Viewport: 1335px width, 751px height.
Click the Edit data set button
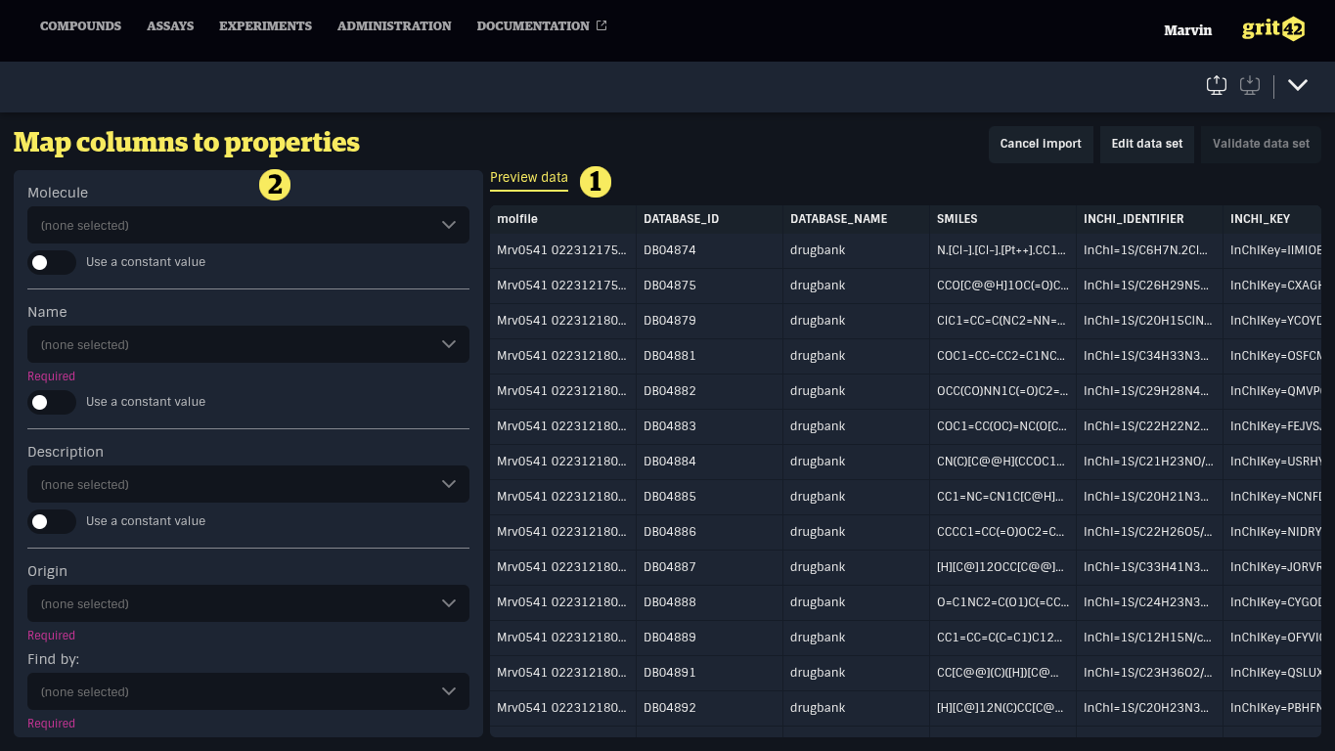point(1147,144)
